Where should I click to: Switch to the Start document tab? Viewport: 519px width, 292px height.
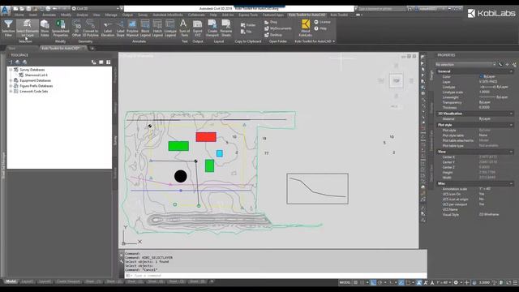coord(12,49)
